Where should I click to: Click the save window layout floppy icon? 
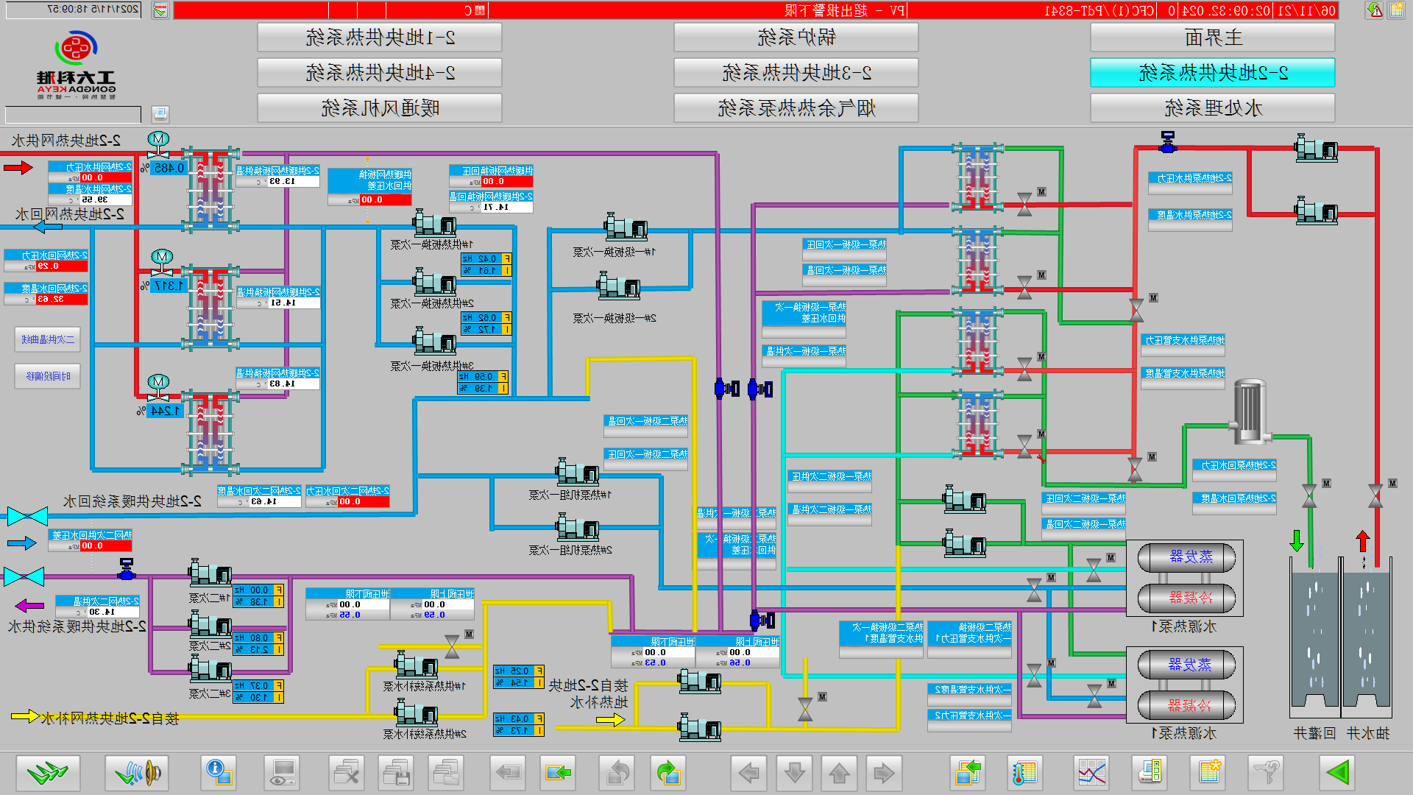point(396,773)
